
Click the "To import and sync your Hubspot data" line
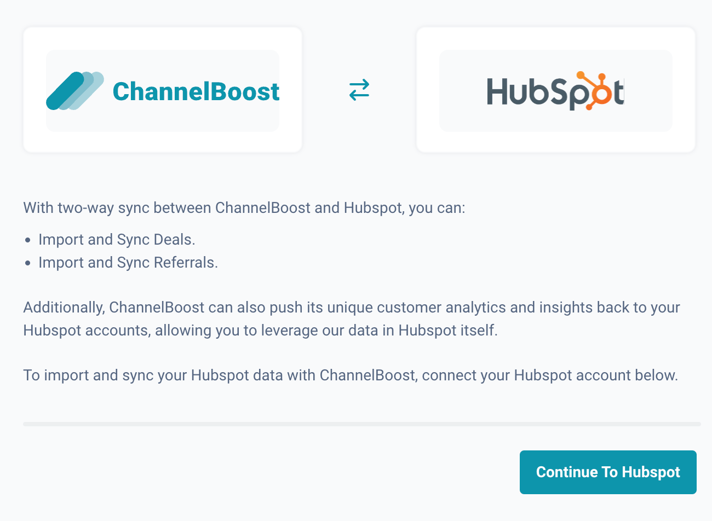(351, 375)
